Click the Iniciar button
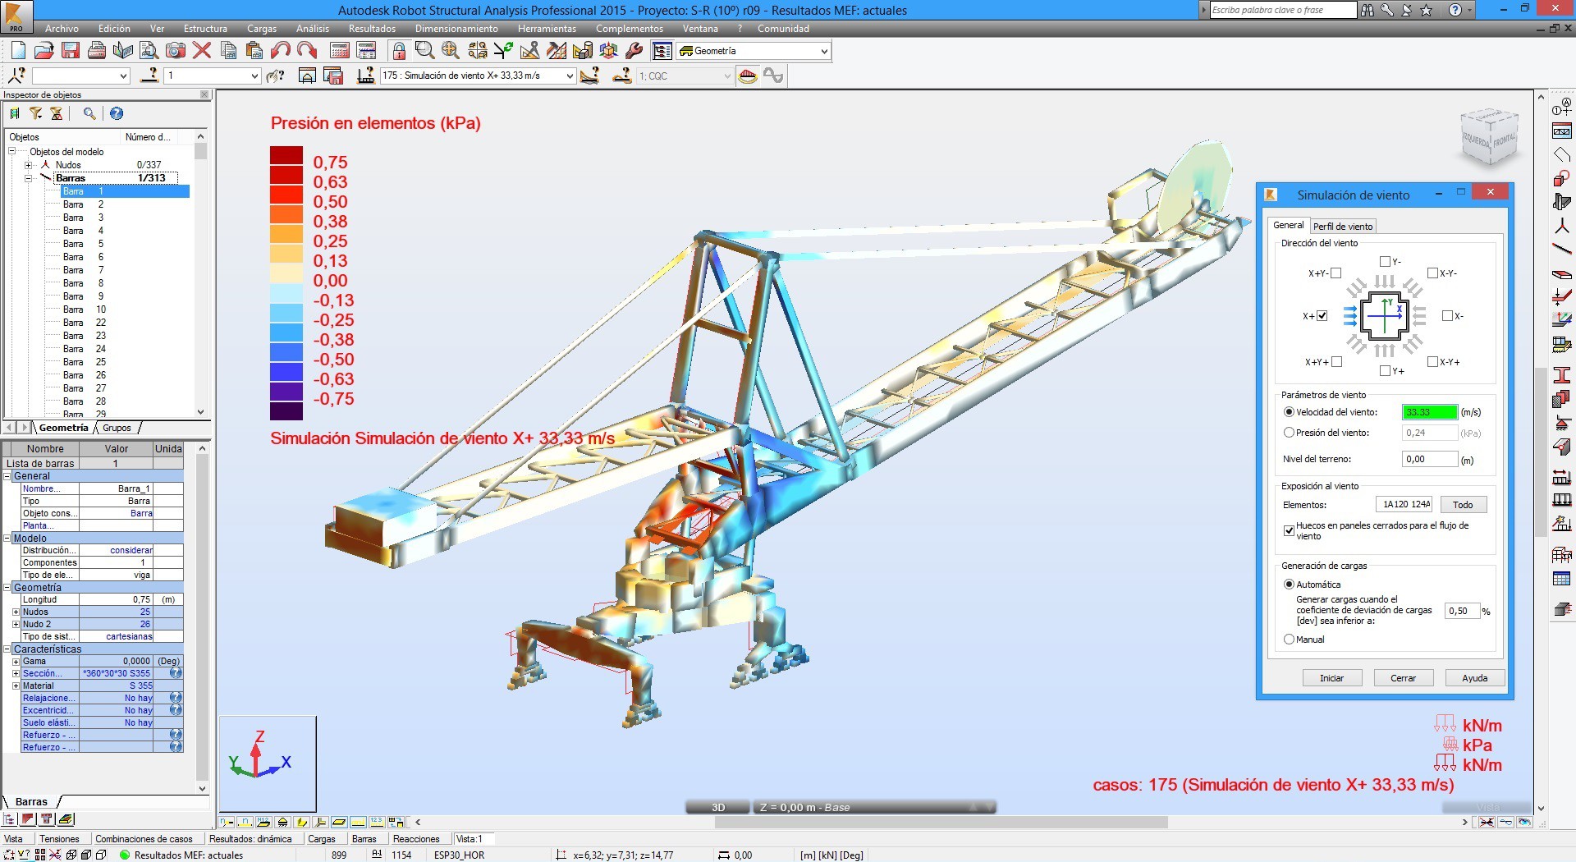The width and height of the screenshot is (1576, 862). [x=1332, y=678]
